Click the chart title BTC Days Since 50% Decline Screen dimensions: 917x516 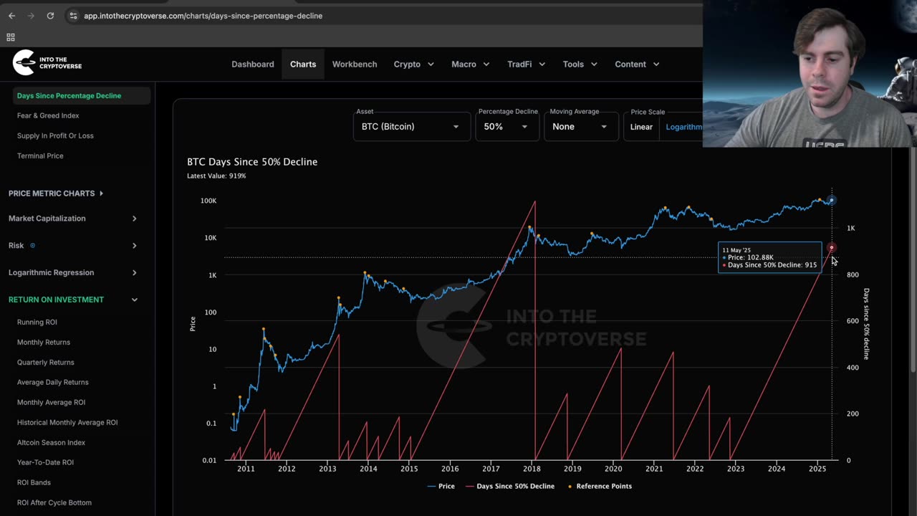click(252, 162)
